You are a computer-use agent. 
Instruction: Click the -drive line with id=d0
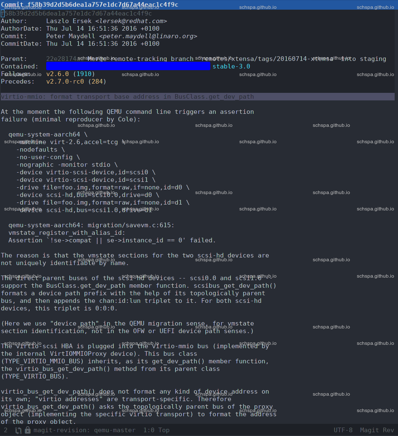(x=103, y=187)
